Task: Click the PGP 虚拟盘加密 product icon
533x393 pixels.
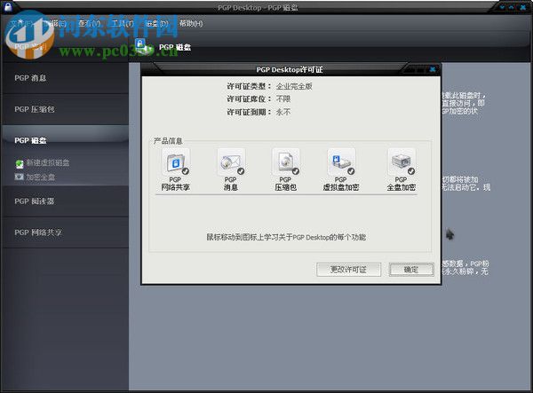Action: [x=341, y=162]
